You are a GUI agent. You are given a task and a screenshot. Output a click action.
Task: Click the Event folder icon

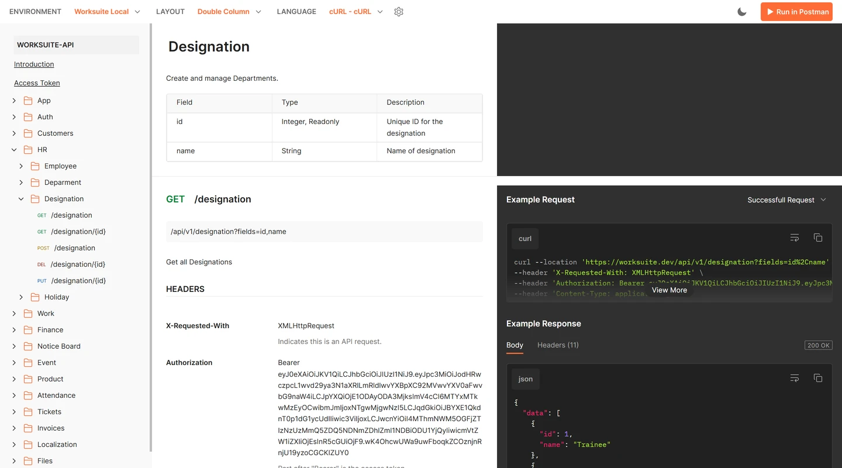27,363
